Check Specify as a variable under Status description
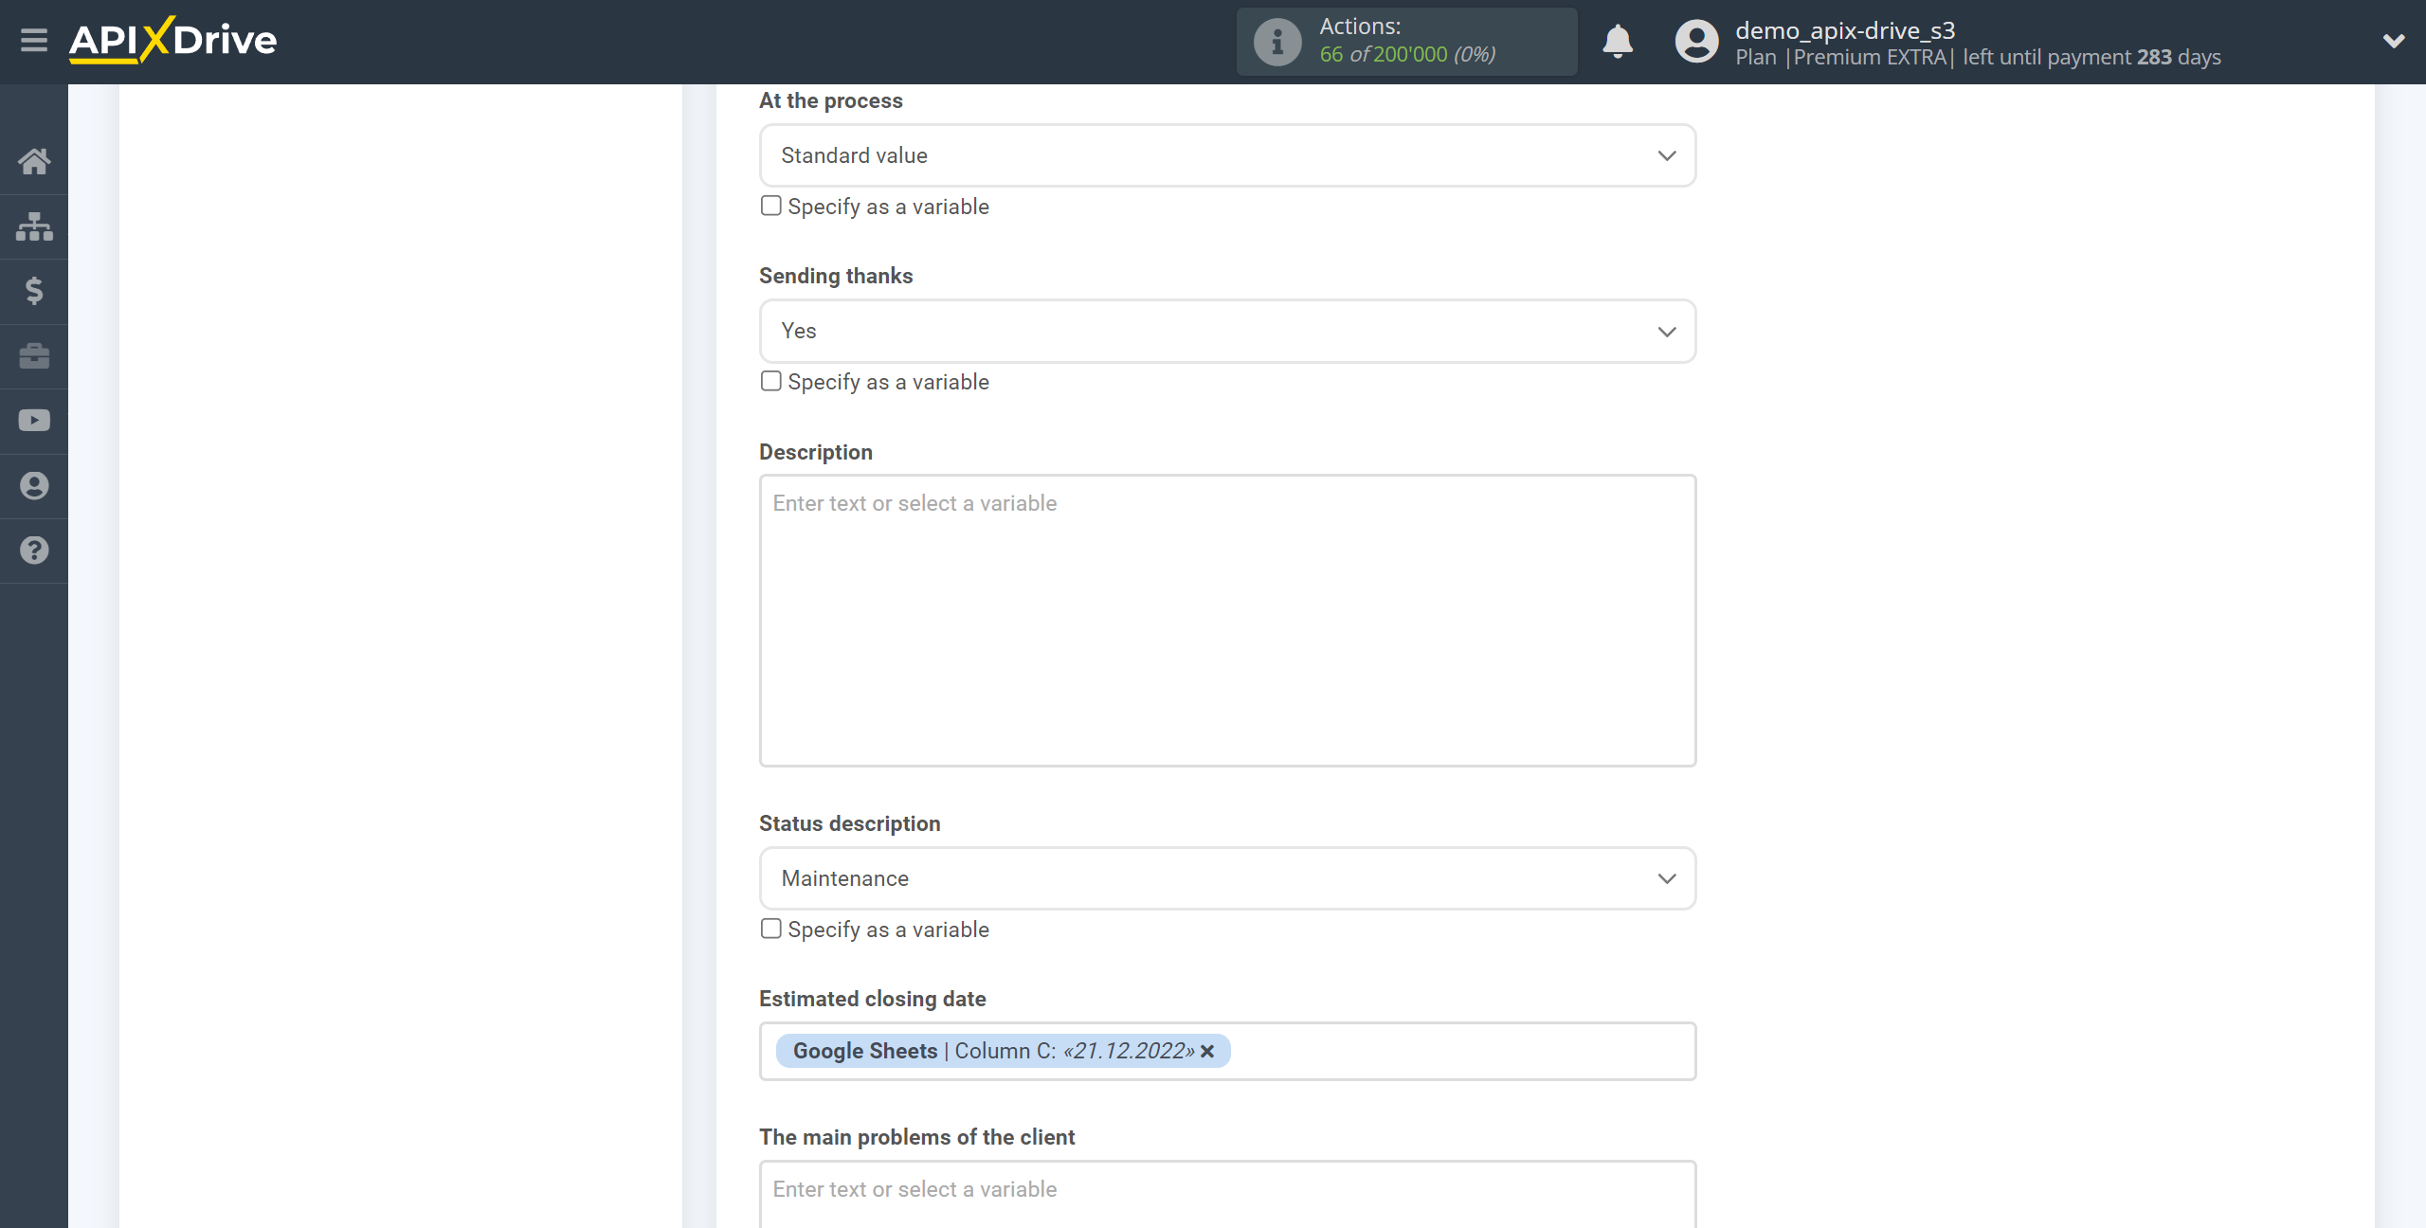This screenshot has height=1228, width=2426. pos(771,929)
